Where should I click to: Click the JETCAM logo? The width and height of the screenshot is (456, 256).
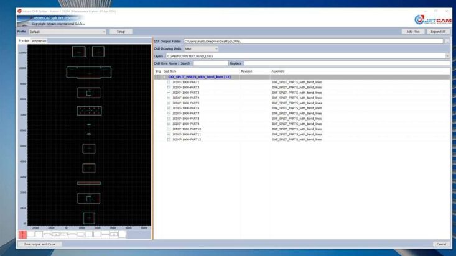(x=433, y=20)
